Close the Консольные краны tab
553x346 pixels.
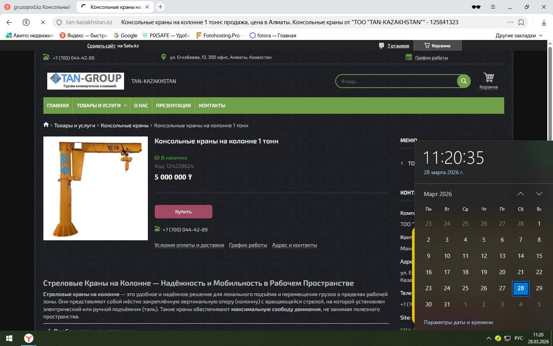[x=147, y=7]
